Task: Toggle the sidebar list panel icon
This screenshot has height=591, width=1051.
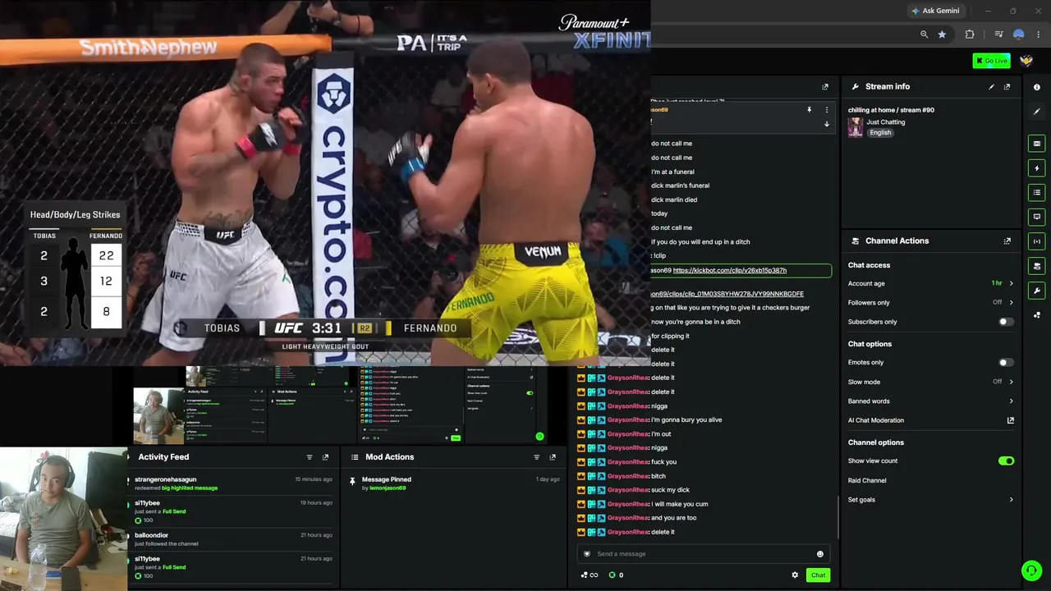Action: pos(1036,192)
